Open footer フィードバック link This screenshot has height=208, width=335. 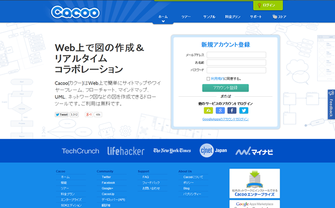tap(151, 182)
